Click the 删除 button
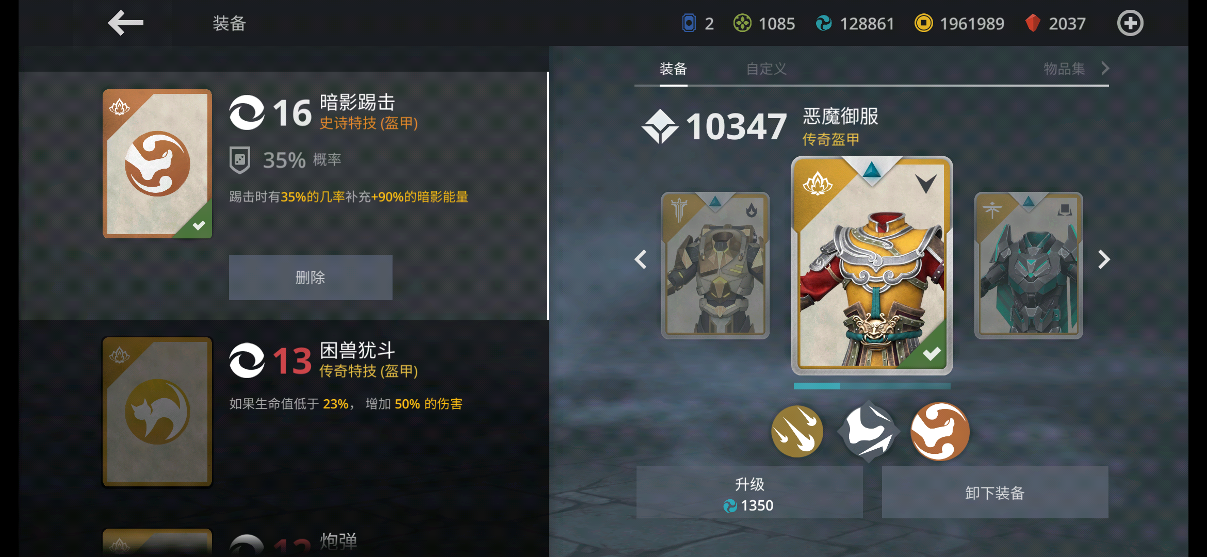Screen dimensions: 1207x557 pos(311,277)
